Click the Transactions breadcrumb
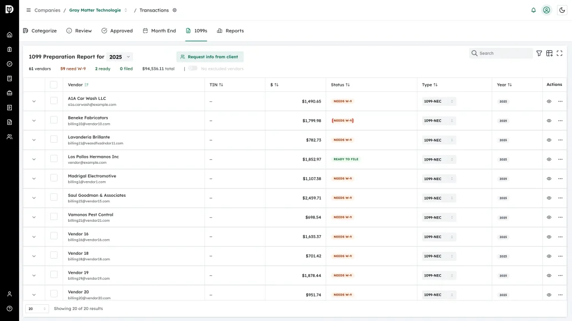The width and height of the screenshot is (572, 321). click(154, 10)
